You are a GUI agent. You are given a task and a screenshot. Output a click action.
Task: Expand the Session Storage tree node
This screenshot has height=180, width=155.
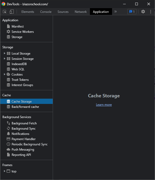4,59
